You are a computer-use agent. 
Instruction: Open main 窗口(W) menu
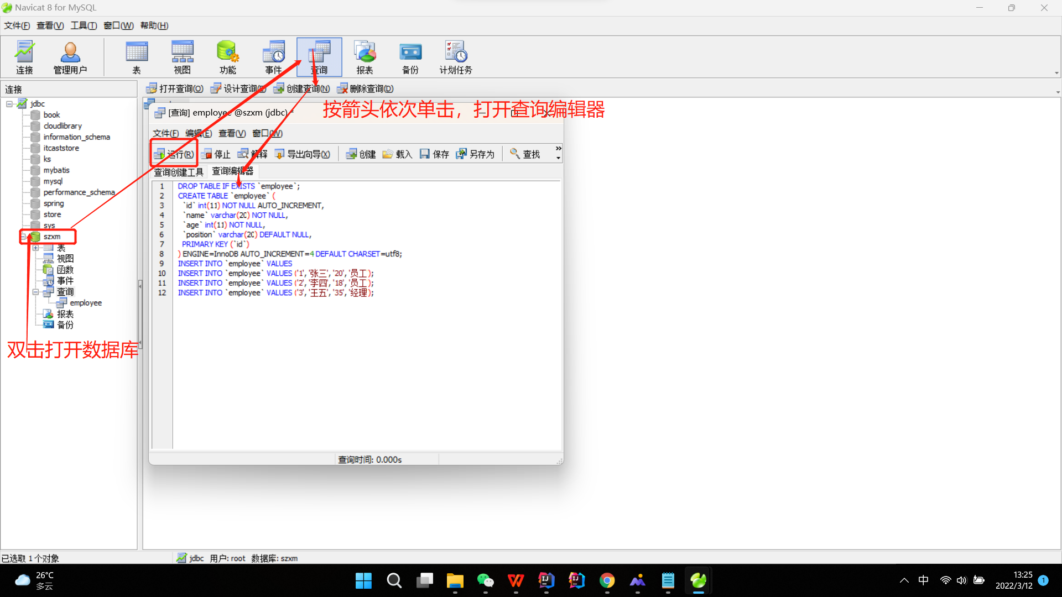coord(119,25)
